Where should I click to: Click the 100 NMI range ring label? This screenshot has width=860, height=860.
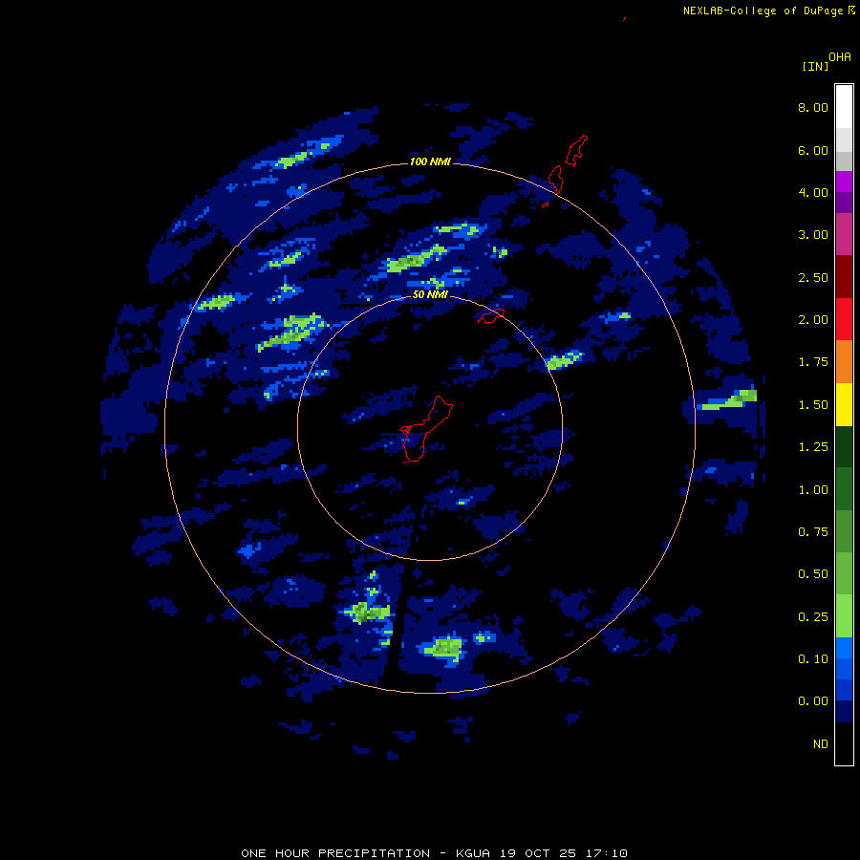tap(430, 161)
